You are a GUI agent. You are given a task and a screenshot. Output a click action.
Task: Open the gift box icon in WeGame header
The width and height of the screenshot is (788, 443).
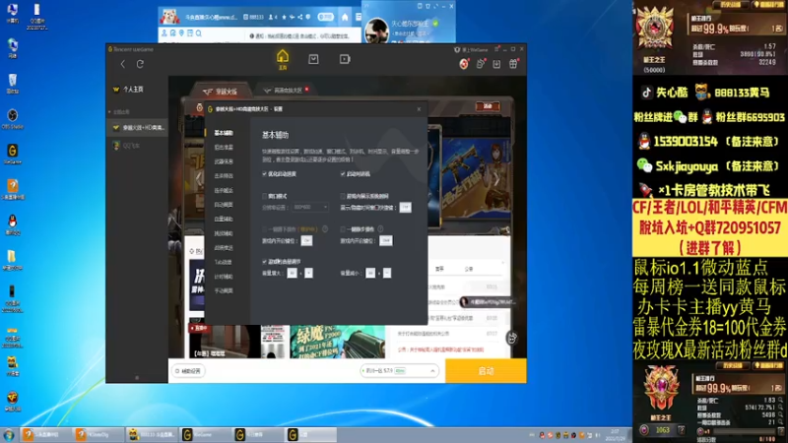[513, 64]
